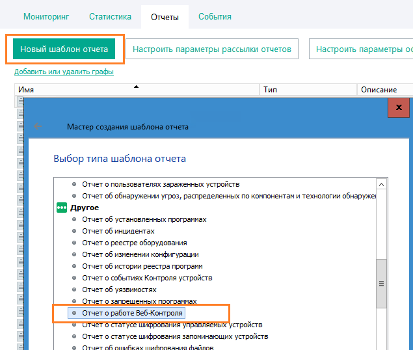Click the bullet icon beside Отчет о реестре оборудования
This screenshot has height=350, width=413.
pos(74,243)
